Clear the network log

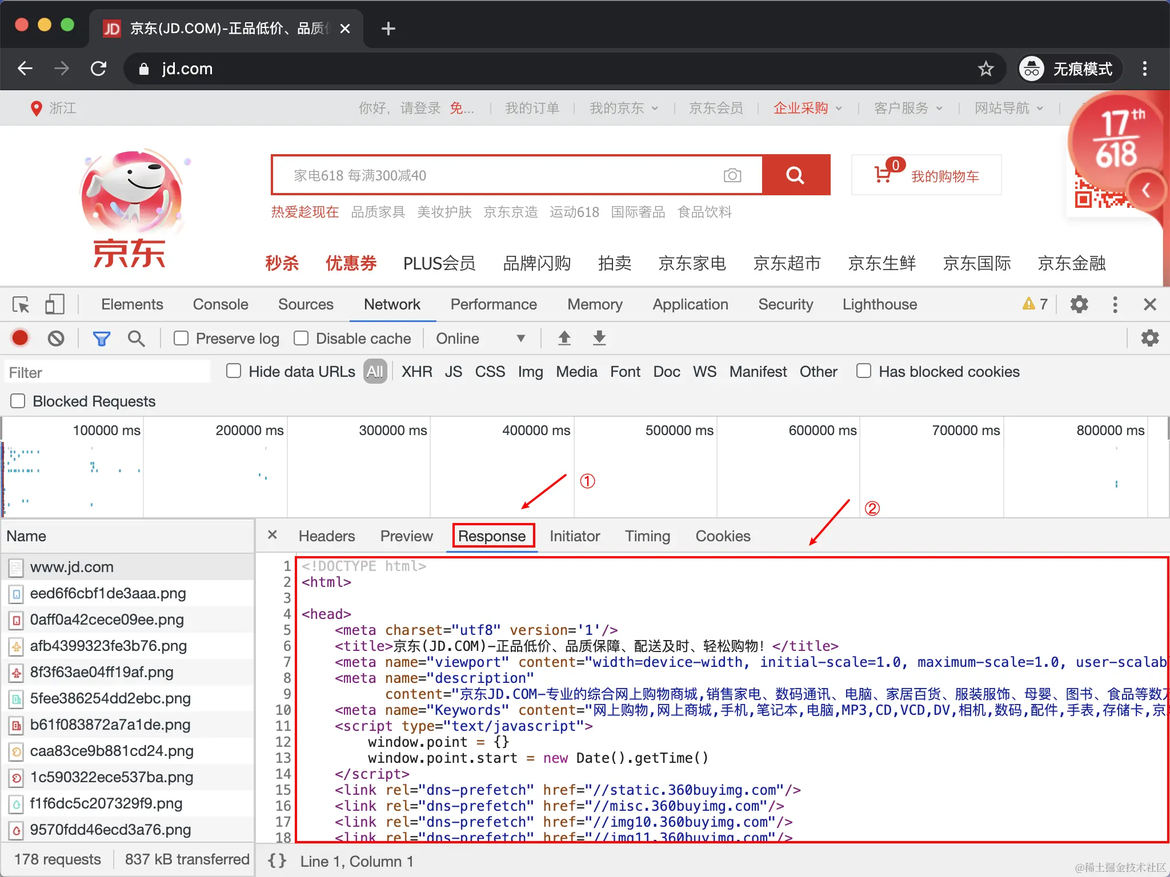[x=56, y=339]
